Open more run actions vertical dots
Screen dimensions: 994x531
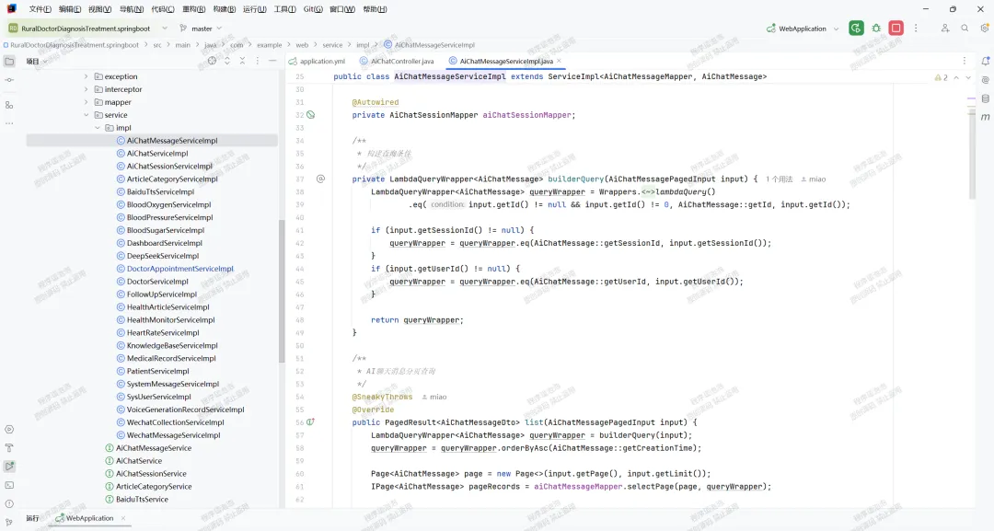[916, 28]
